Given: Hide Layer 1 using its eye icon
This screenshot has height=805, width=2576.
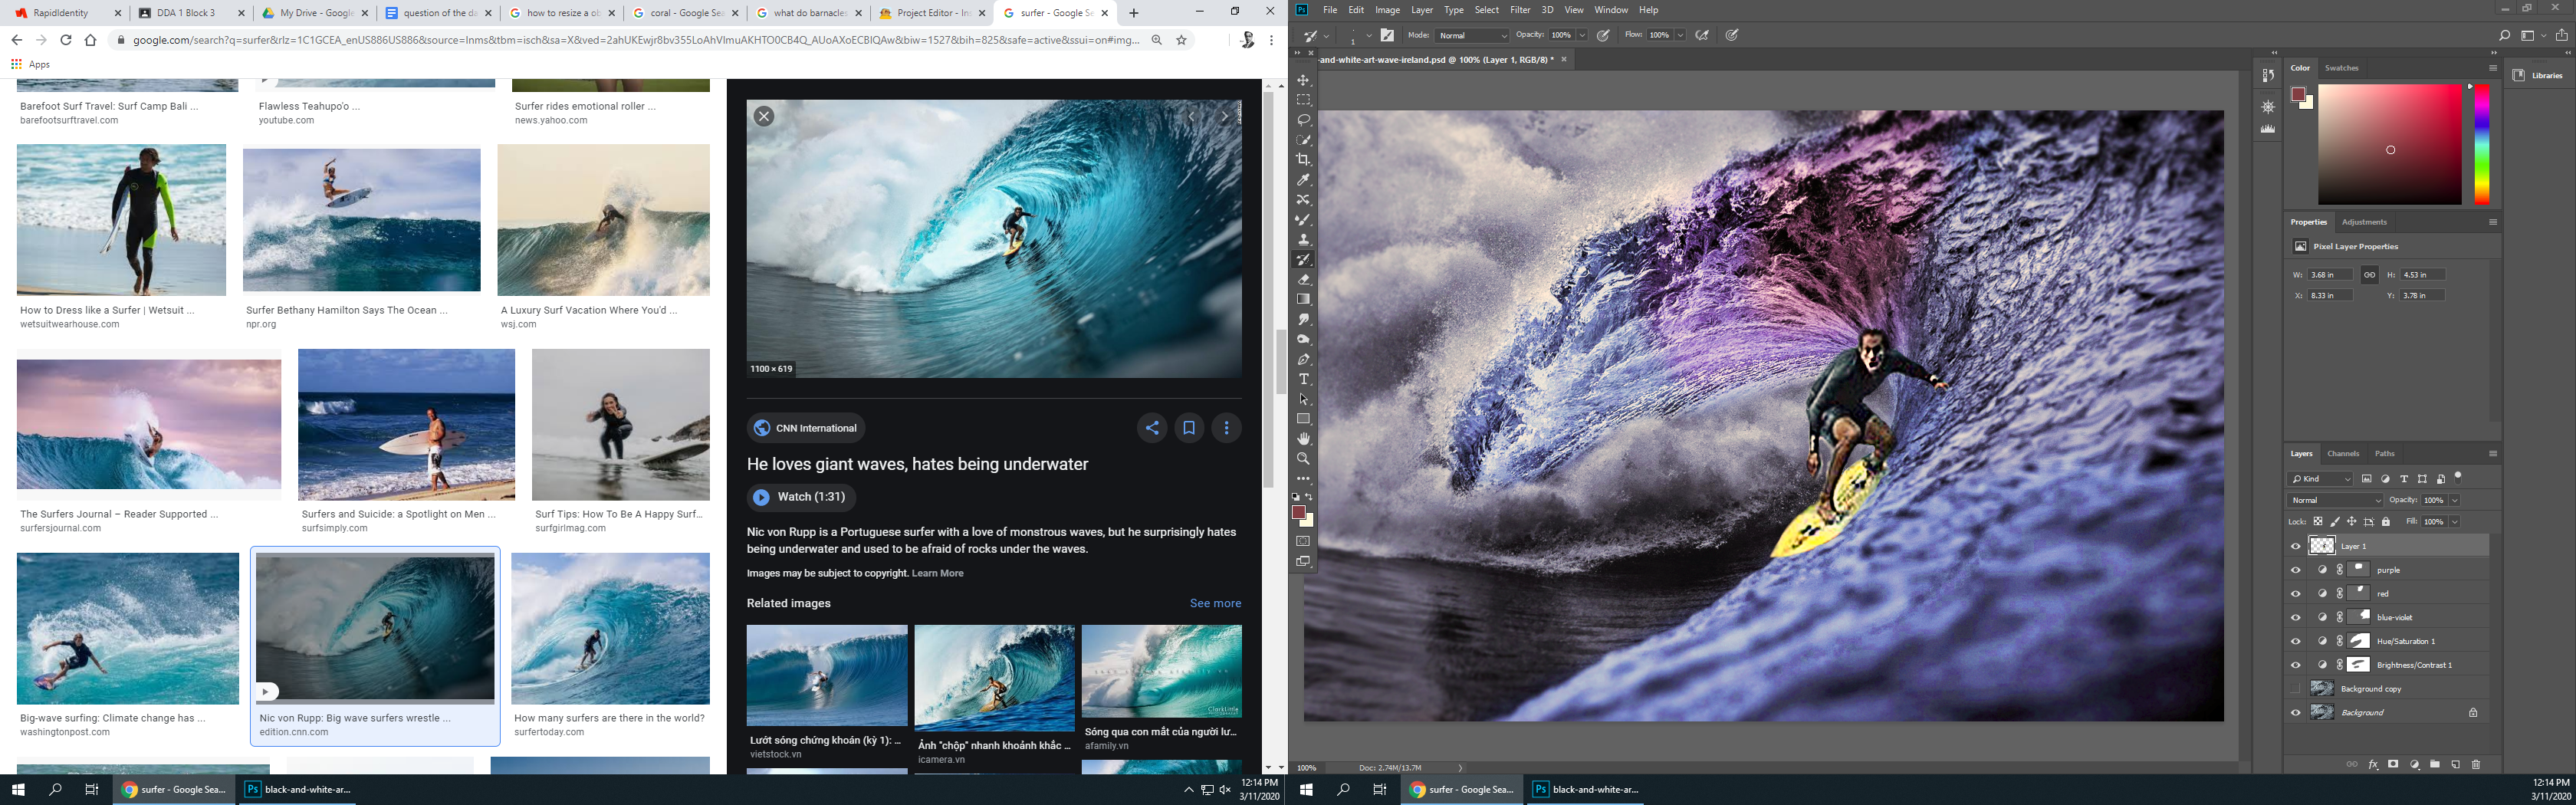Looking at the screenshot, I should click(2295, 546).
